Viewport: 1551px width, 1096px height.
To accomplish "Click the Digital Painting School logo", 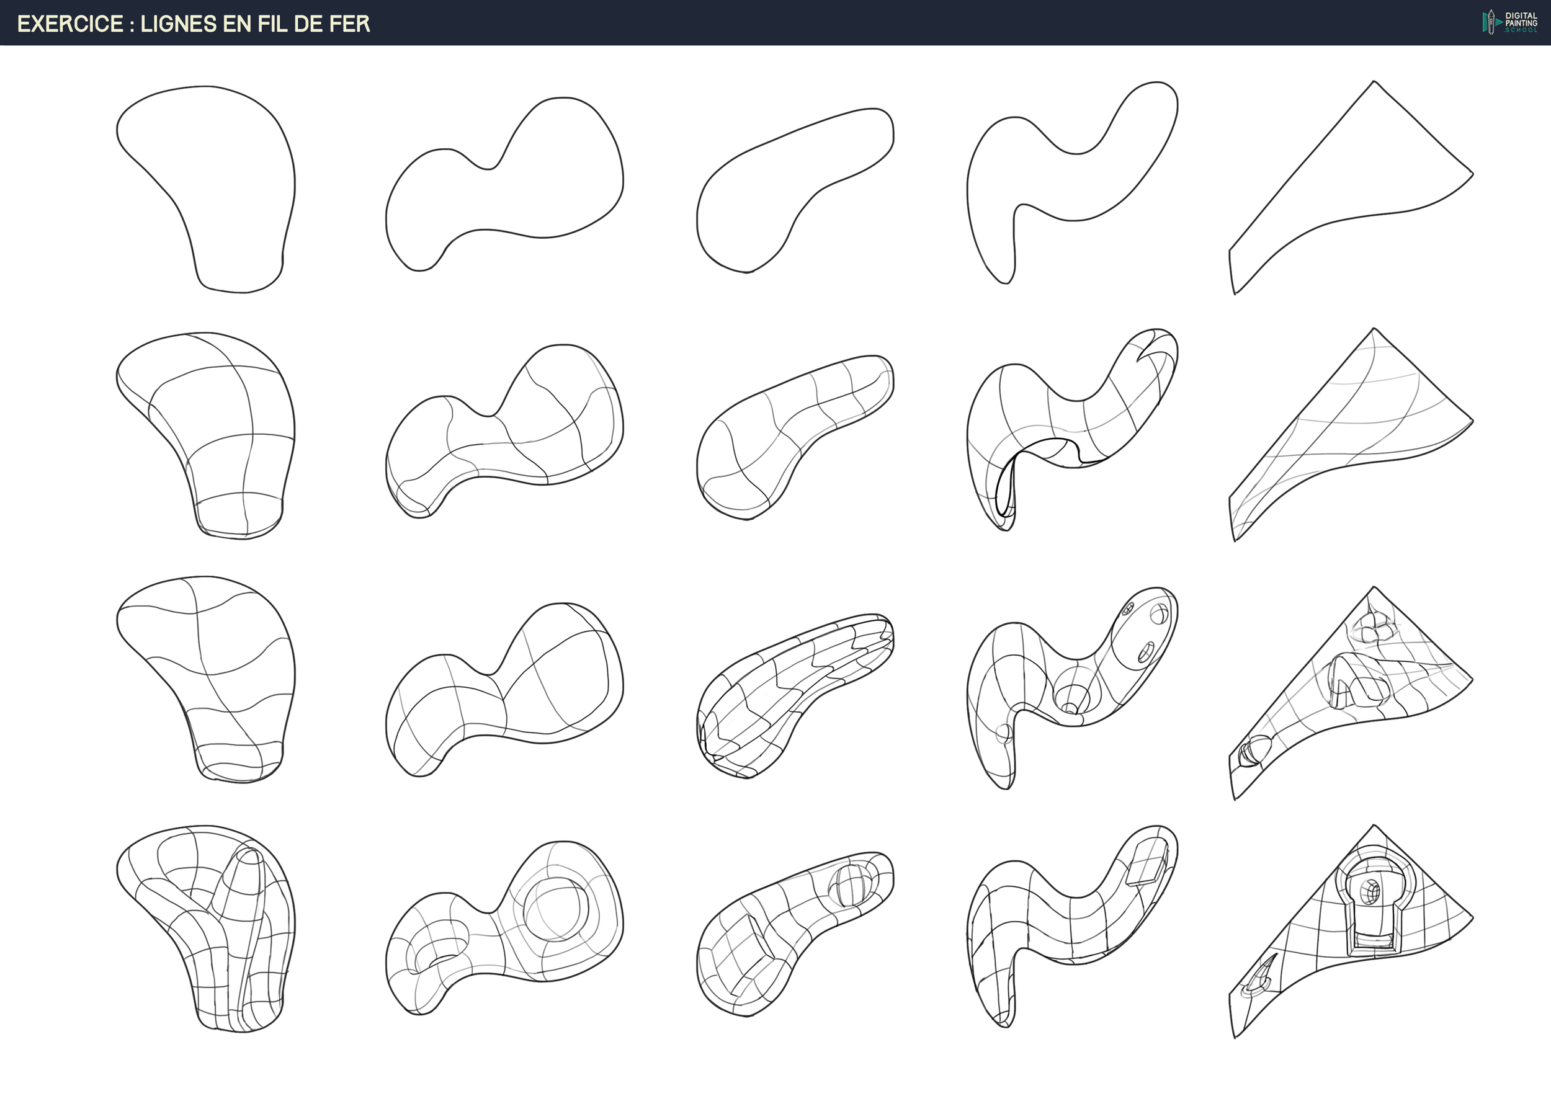I will (1510, 22).
